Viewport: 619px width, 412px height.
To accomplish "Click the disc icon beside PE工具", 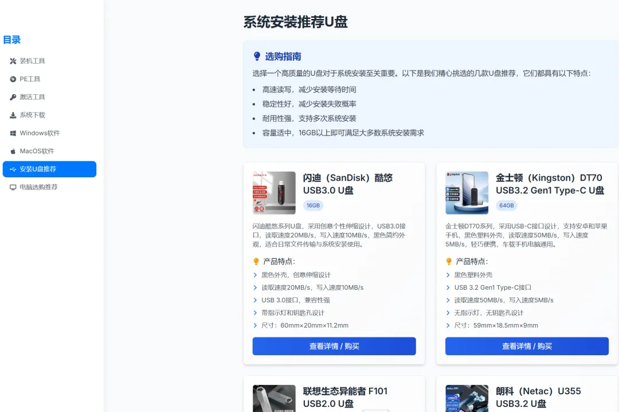I will (x=13, y=79).
